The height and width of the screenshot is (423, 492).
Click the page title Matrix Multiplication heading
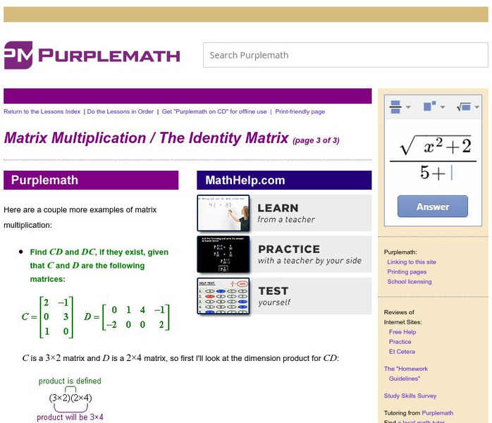click(x=146, y=138)
